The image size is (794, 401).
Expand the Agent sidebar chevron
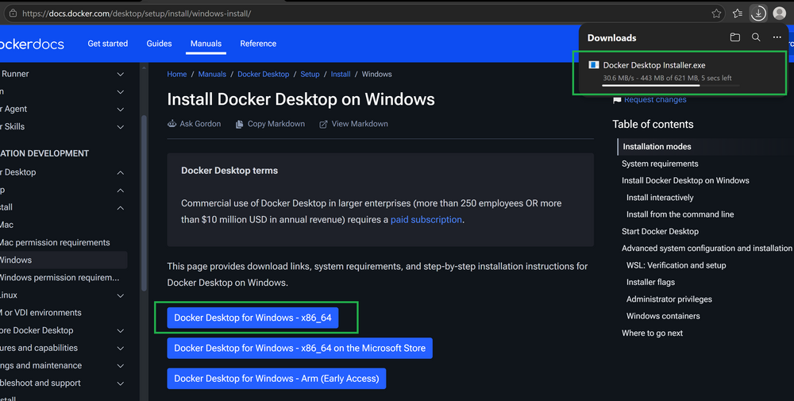click(121, 109)
